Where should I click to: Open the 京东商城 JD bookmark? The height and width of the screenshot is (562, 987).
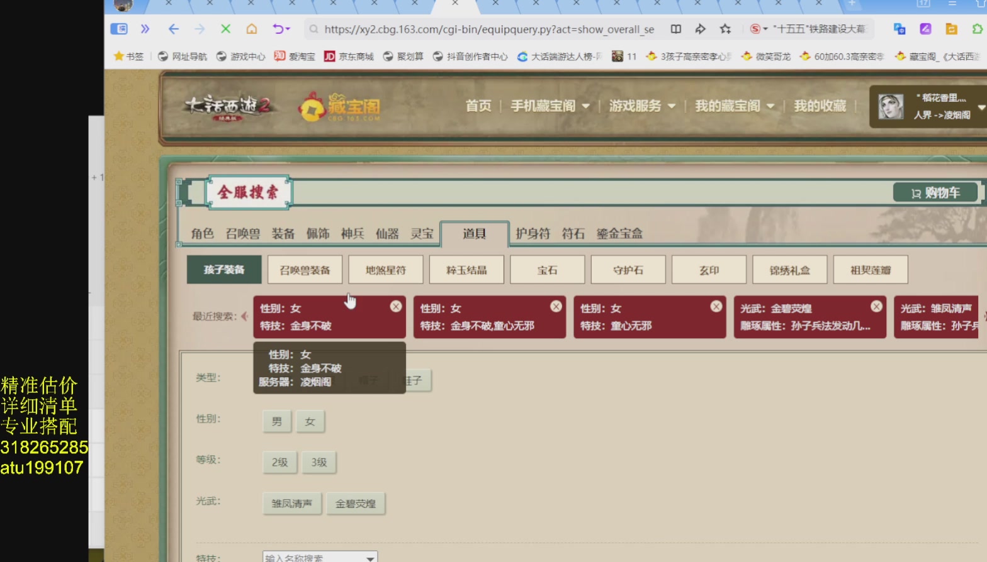(349, 57)
